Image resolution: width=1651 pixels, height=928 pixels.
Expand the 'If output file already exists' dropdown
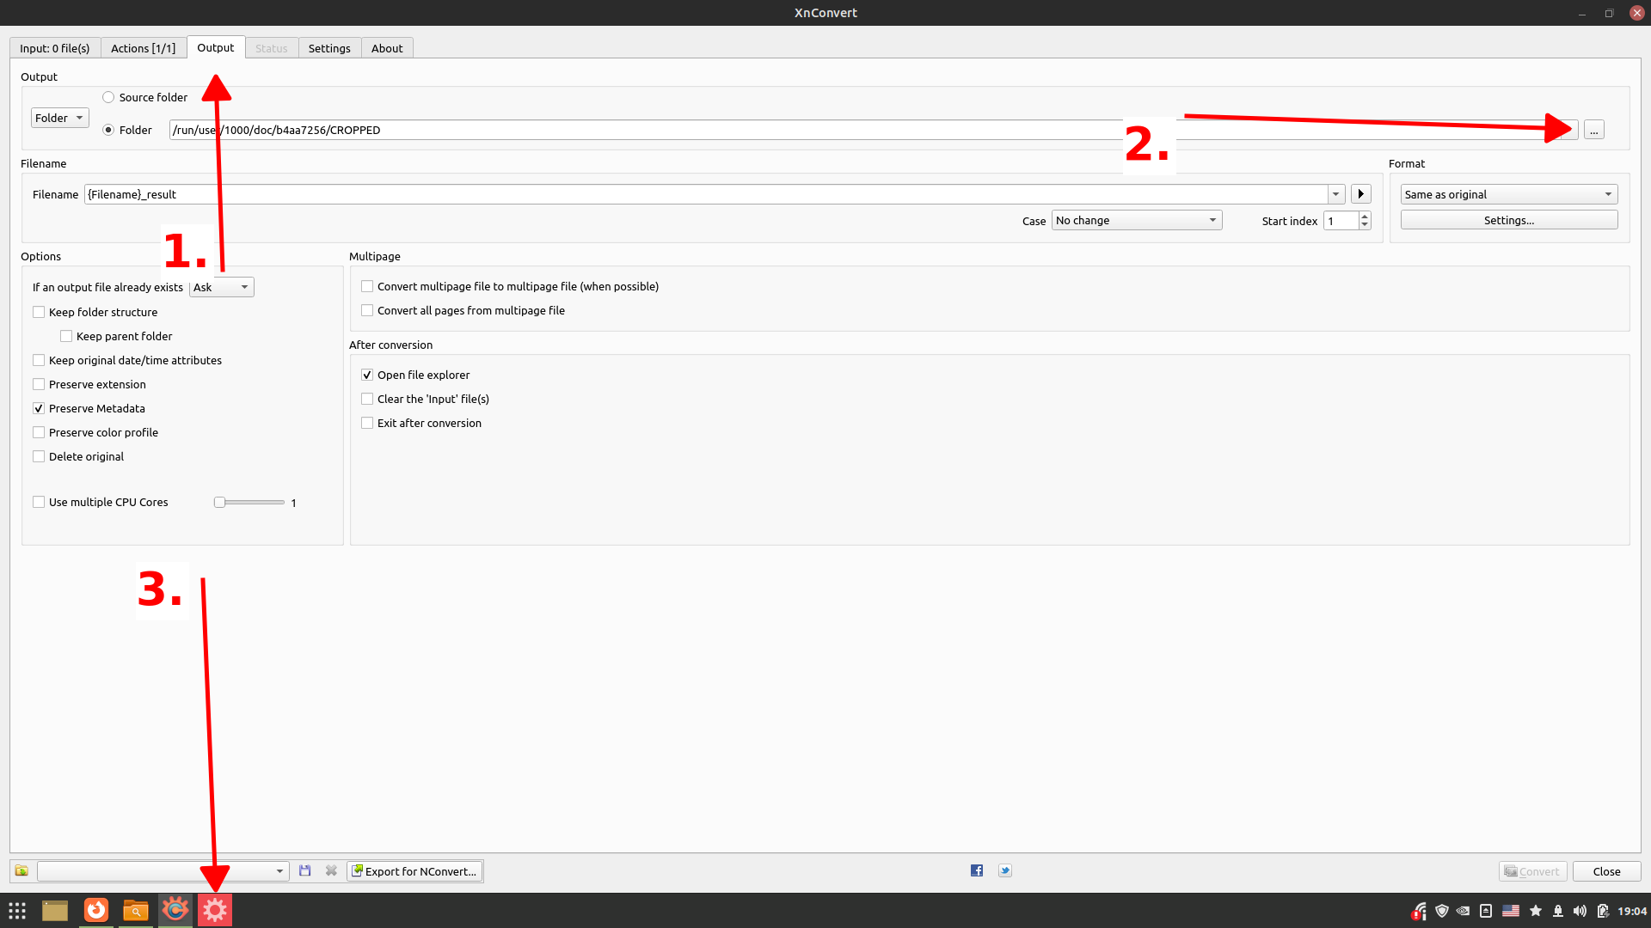(x=221, y=287)
